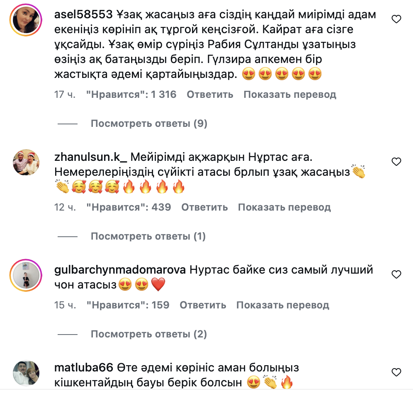Open zhanulsun.k_'s avatar

pos(26,162)
